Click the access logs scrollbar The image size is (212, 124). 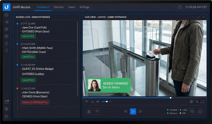tap(77, 59)
